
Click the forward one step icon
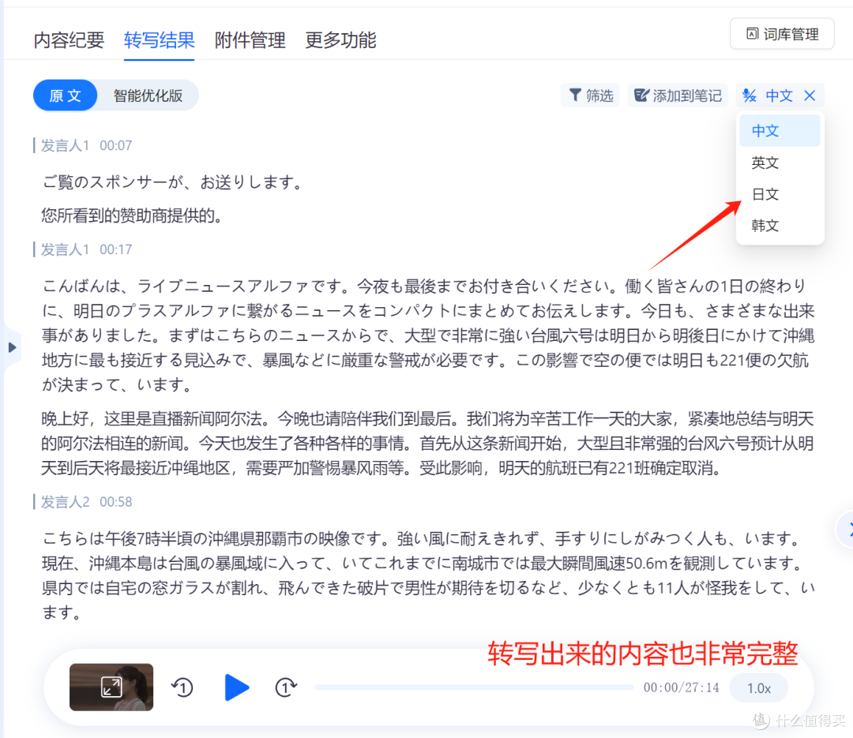pos(286,687)
